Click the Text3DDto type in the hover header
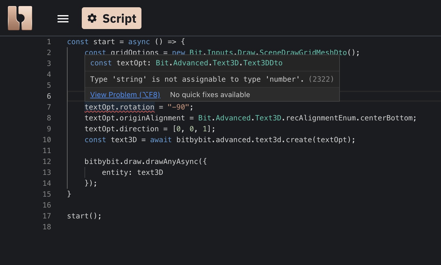The image size is (441, 265). coord(263,63)
